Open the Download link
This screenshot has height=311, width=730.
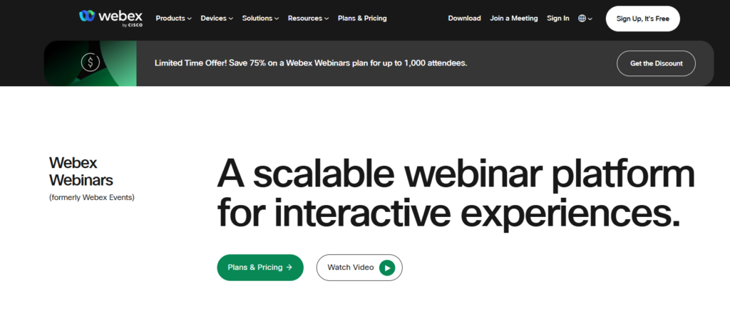tap(464, 19)
